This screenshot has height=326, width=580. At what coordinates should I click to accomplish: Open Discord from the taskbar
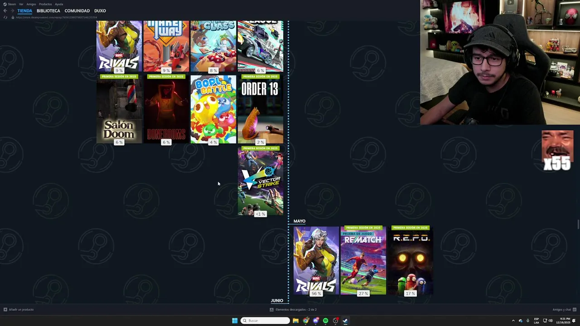(316, 321)
